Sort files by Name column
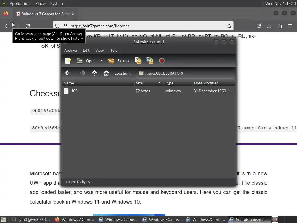 coord(98,83)
